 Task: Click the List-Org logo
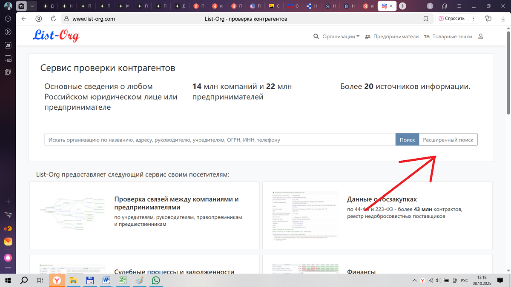point(56,36)
